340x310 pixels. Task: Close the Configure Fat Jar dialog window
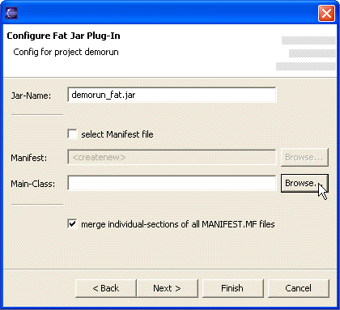[x=326, y=13]
